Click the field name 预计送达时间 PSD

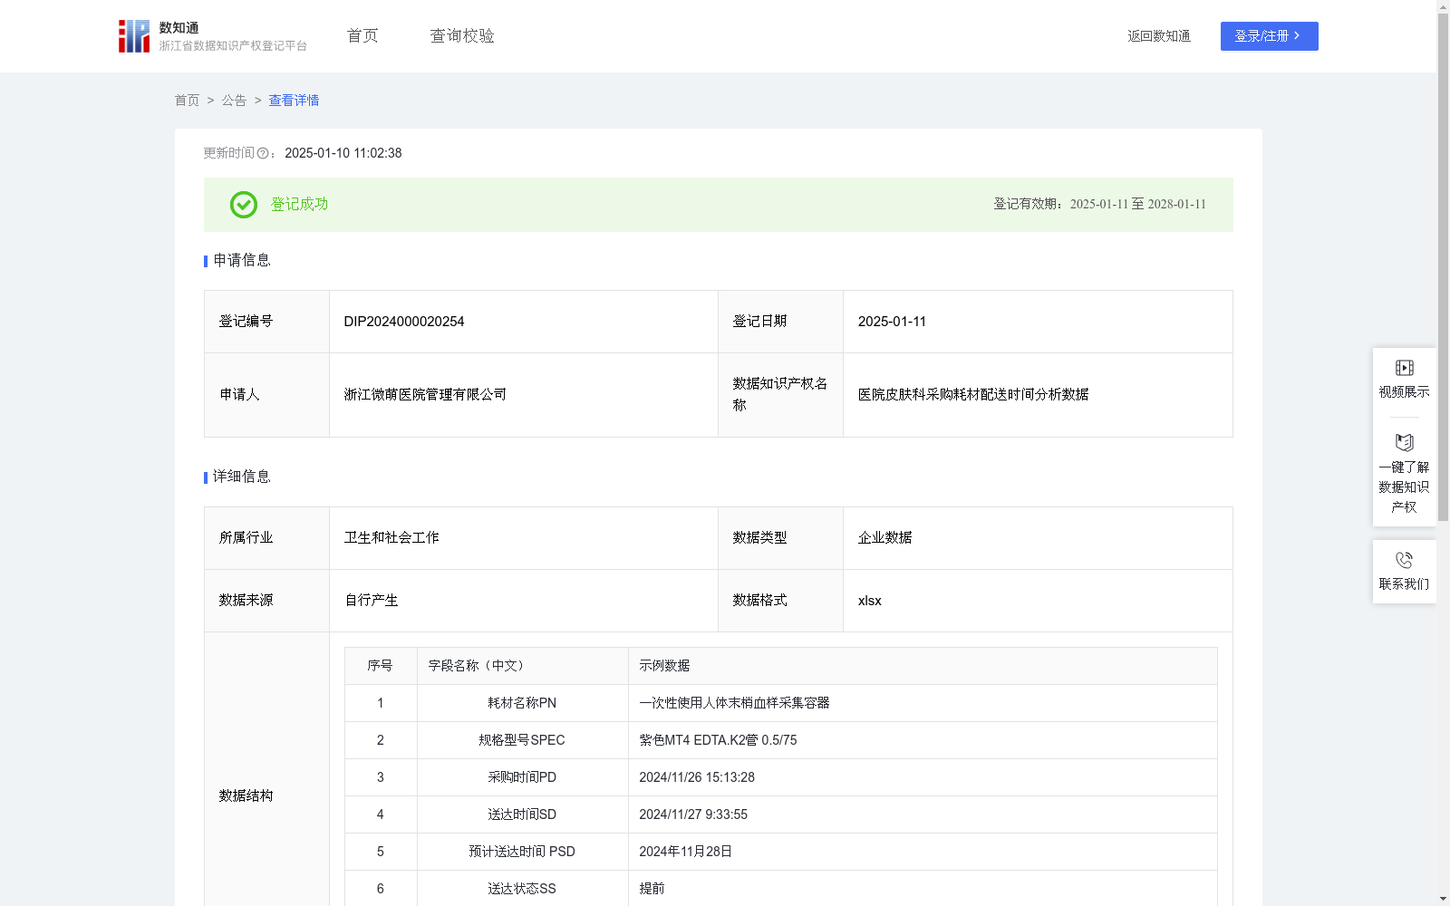(x=522, y=852)
